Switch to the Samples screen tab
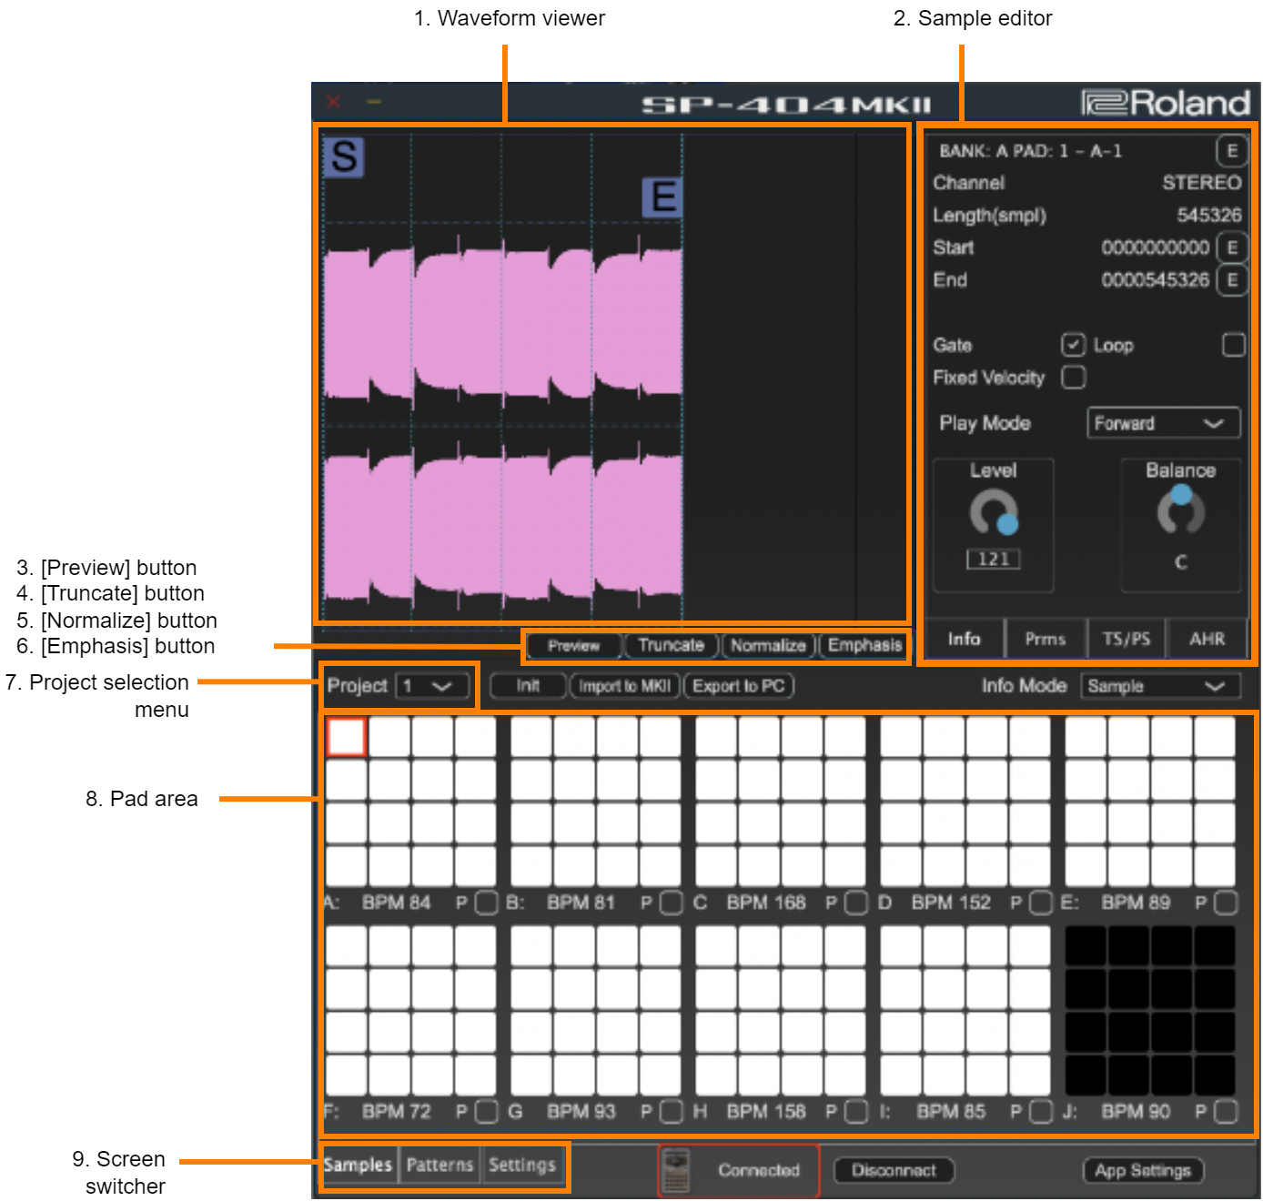 pyautogui.click(x=359, y=1165)
